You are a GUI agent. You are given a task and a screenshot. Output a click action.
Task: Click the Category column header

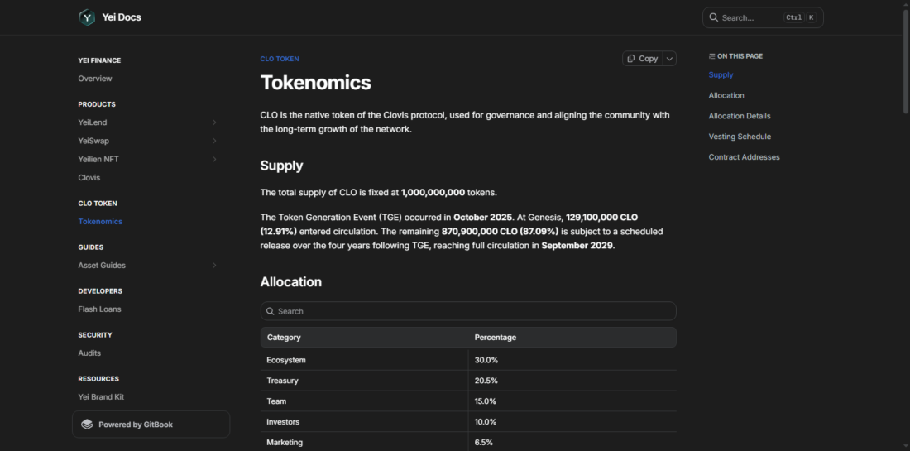pyautogui.click(x=284, y=338)
